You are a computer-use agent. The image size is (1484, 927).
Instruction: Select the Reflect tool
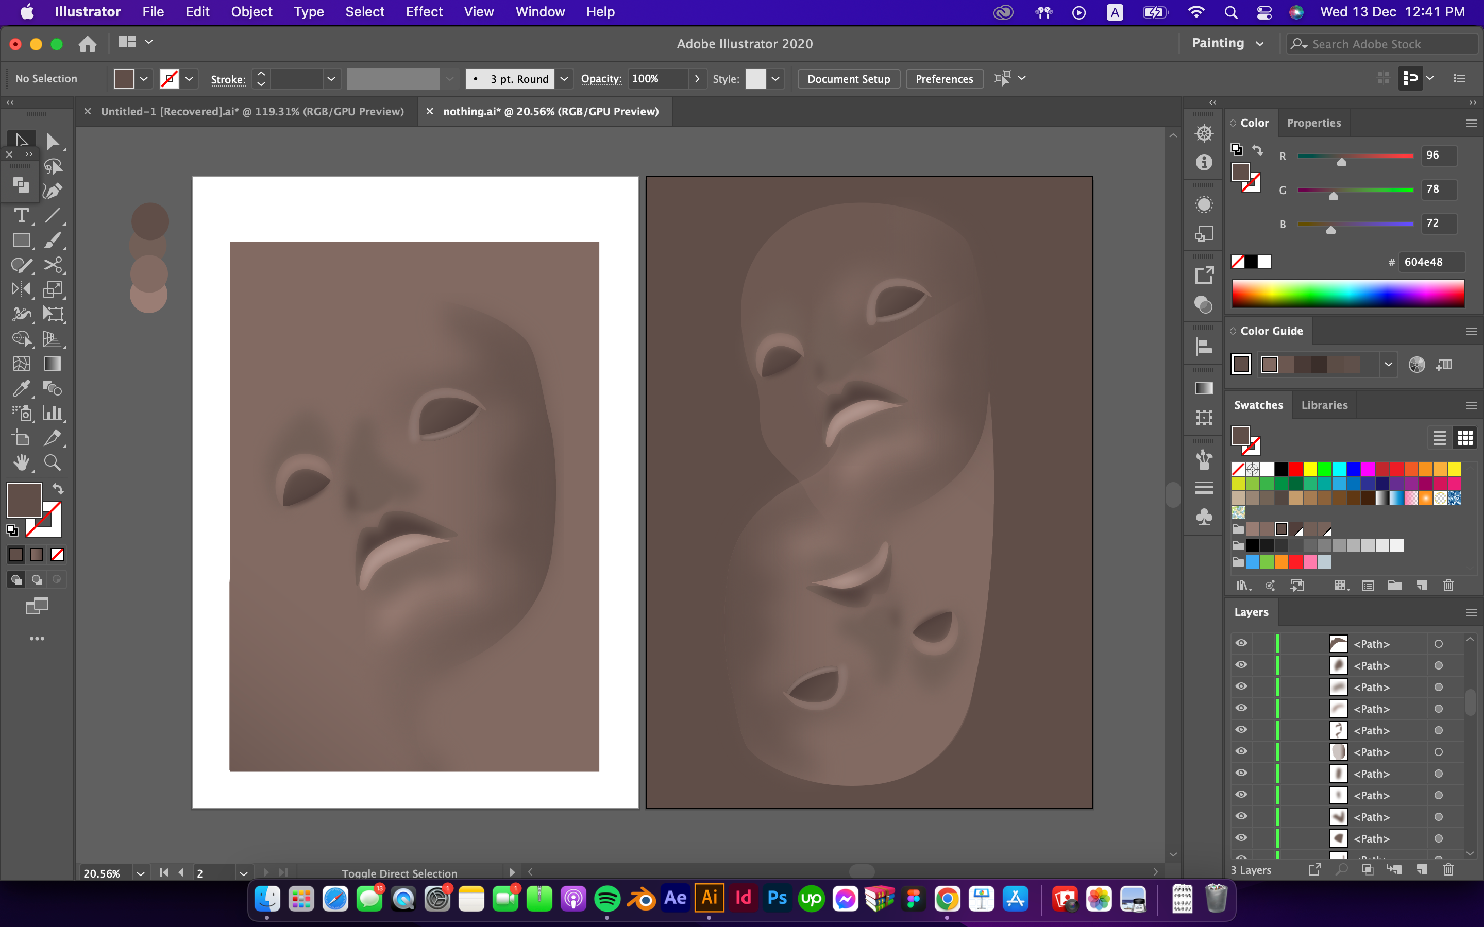coord(22,289)
